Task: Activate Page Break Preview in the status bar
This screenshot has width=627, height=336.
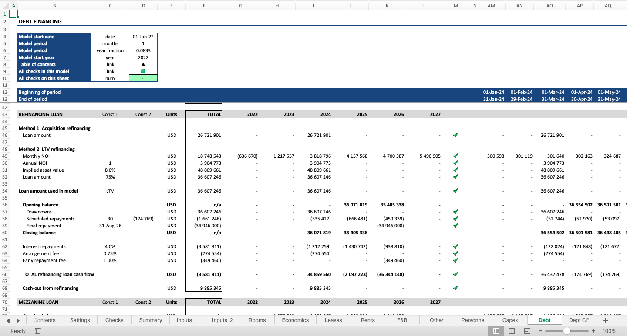Action: tap(526, 331)
